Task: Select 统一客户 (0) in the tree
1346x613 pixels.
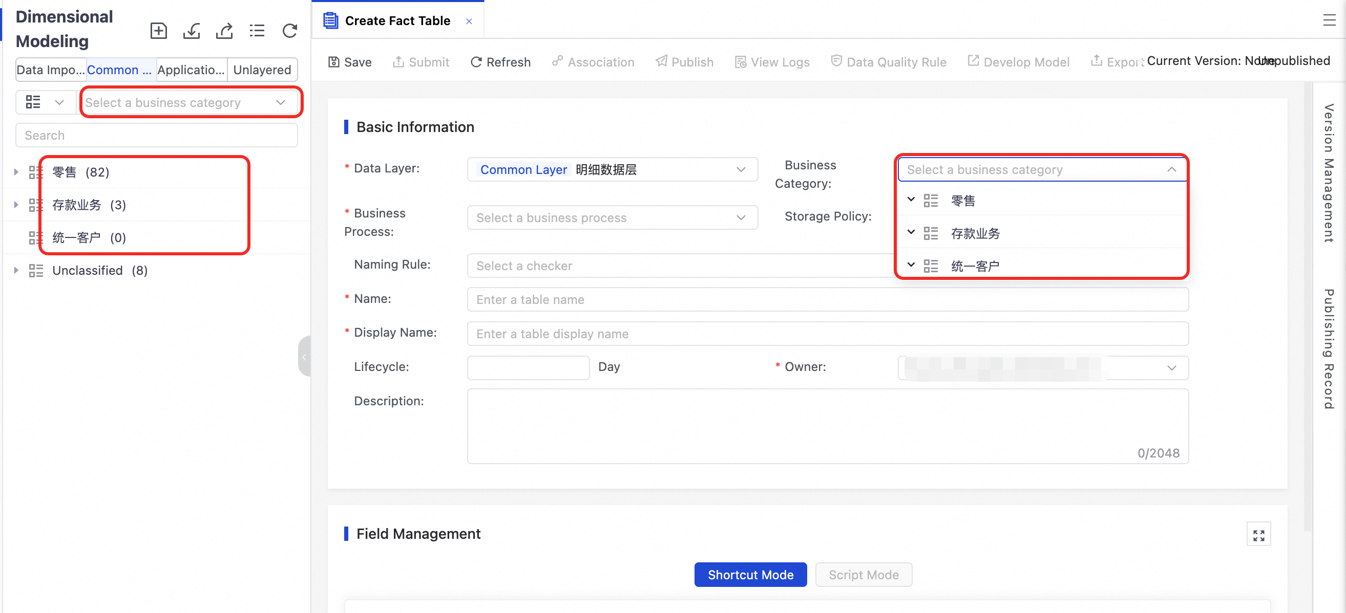Action: tap(89, 237)
